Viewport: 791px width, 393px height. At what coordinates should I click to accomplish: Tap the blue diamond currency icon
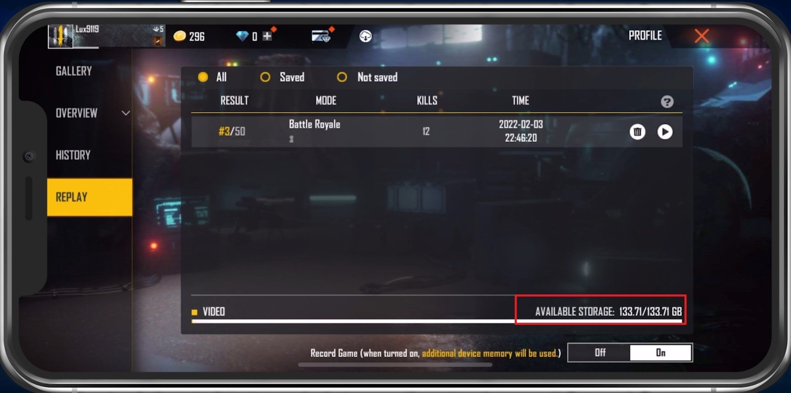point(242,36)
